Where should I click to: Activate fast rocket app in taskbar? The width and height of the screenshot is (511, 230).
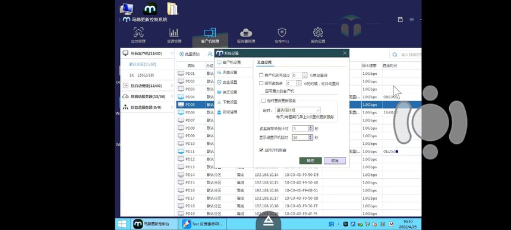pos(203,224)
